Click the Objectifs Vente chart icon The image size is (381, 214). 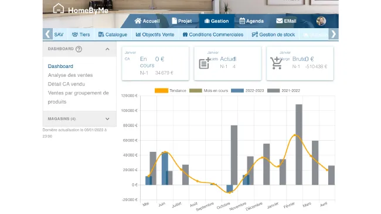click(x=138, y=35)
